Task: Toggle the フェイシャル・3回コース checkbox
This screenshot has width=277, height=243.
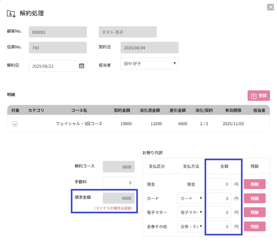Action: [x=15, y=124]
